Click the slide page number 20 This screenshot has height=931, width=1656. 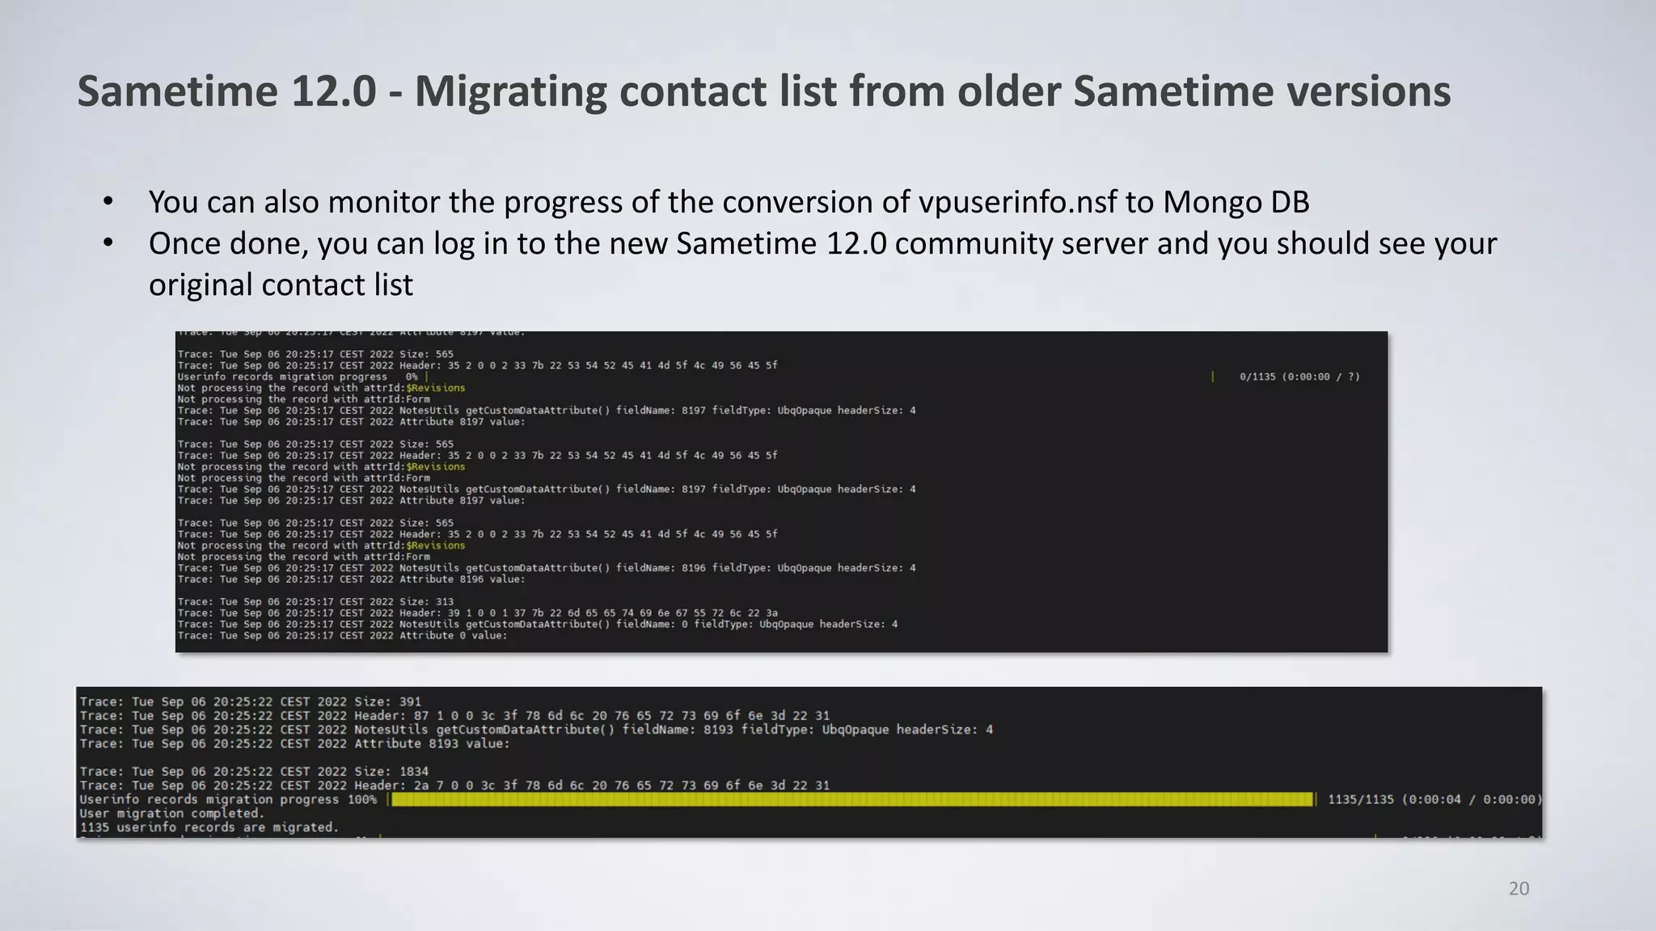click(x=1519, y=889)
